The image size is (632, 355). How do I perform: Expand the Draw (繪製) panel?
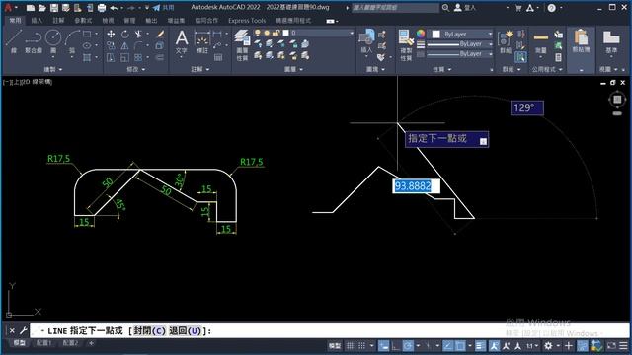click(52, 69)
